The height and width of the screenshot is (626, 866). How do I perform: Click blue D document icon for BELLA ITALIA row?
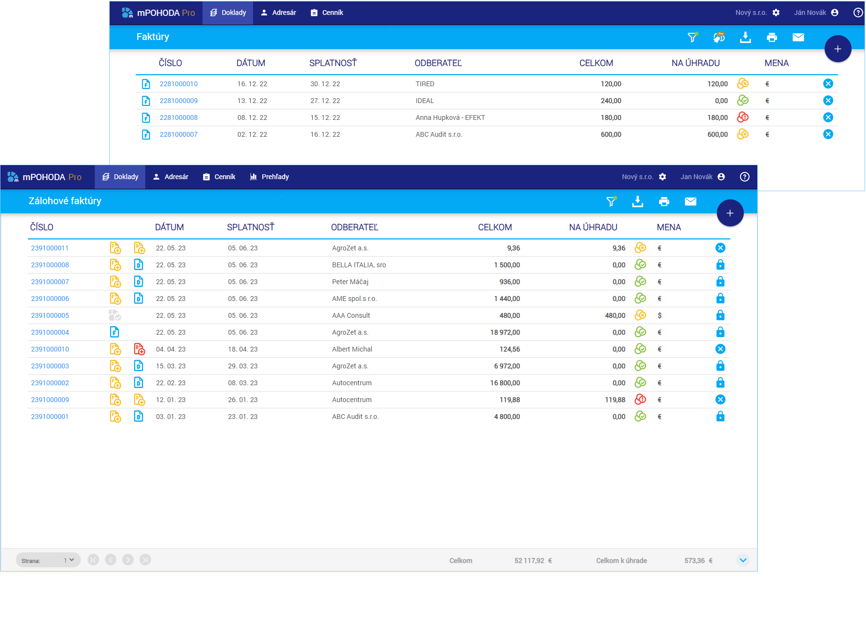139,265
